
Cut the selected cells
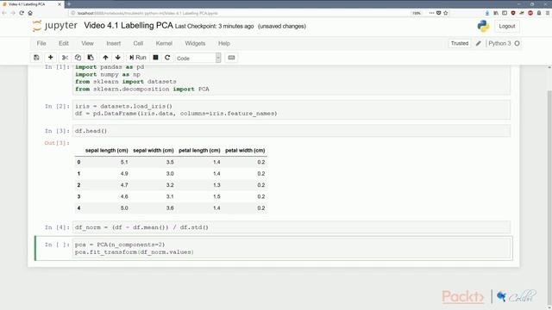coord(65,58)
